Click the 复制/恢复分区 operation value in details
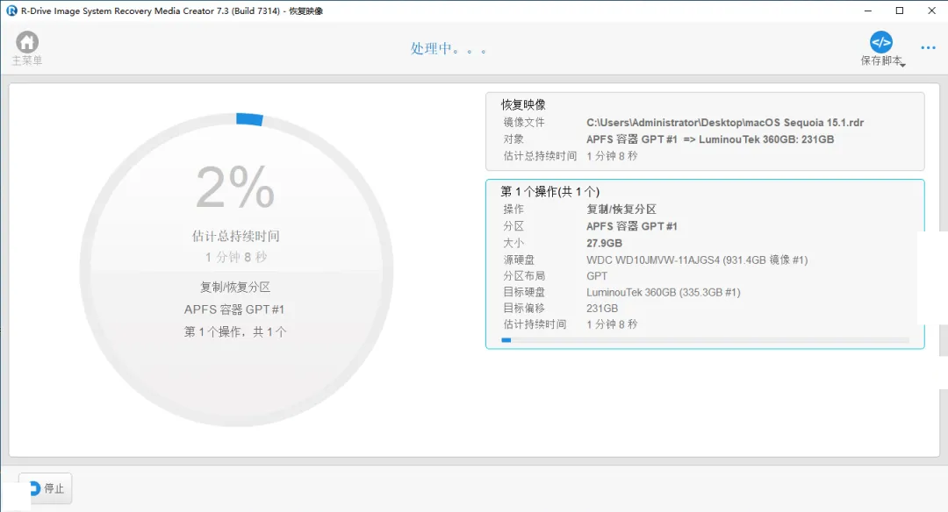Image resolution: width=948 pixels, height=512 pixels. click(x=621, y=209)
